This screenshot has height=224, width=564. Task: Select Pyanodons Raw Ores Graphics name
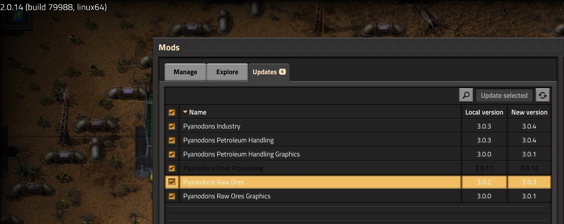click(227, 196)
